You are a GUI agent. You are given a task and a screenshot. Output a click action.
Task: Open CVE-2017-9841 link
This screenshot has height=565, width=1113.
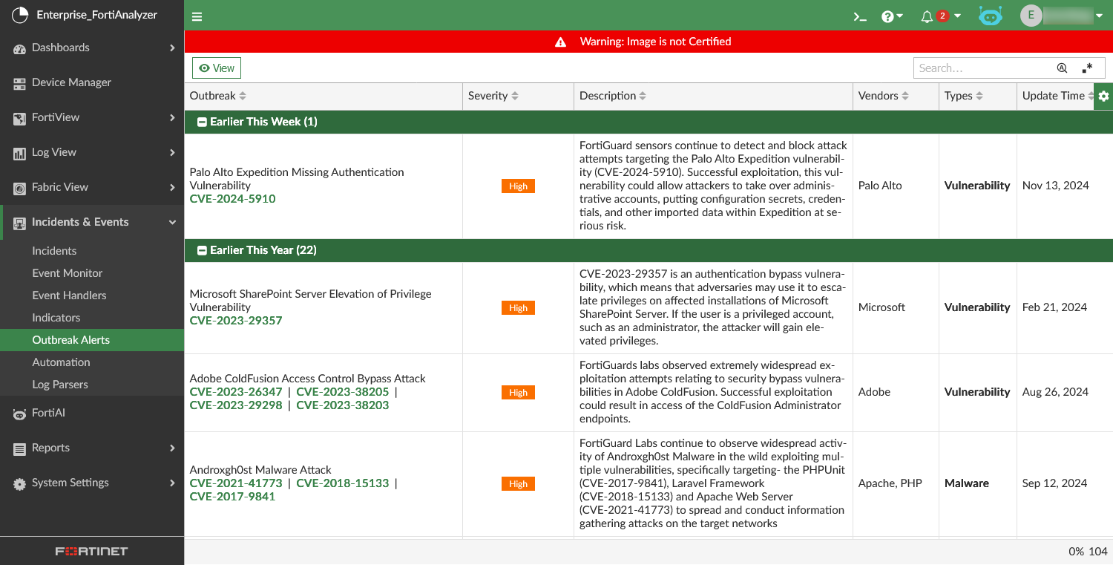233,497
